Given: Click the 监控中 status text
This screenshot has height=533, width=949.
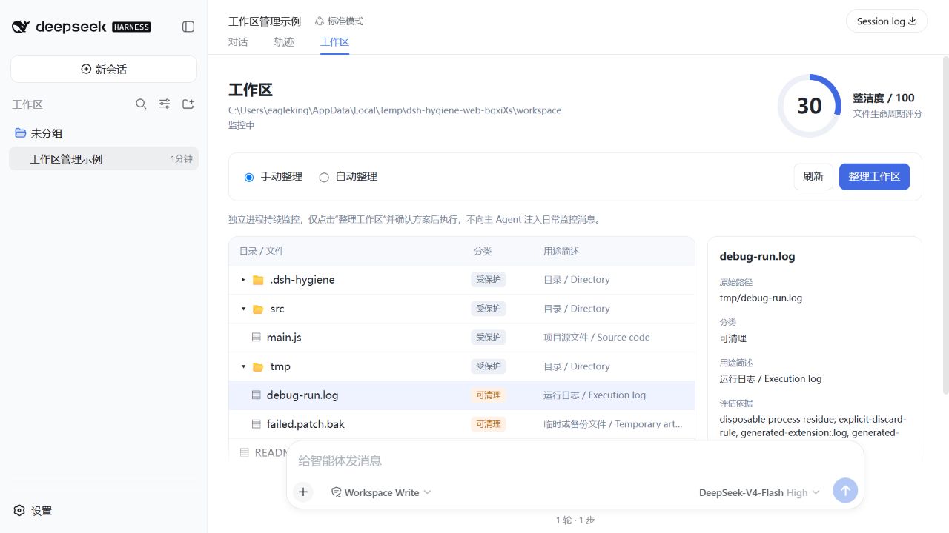Looking at the screenshot, I should click(x=242, y=125).
